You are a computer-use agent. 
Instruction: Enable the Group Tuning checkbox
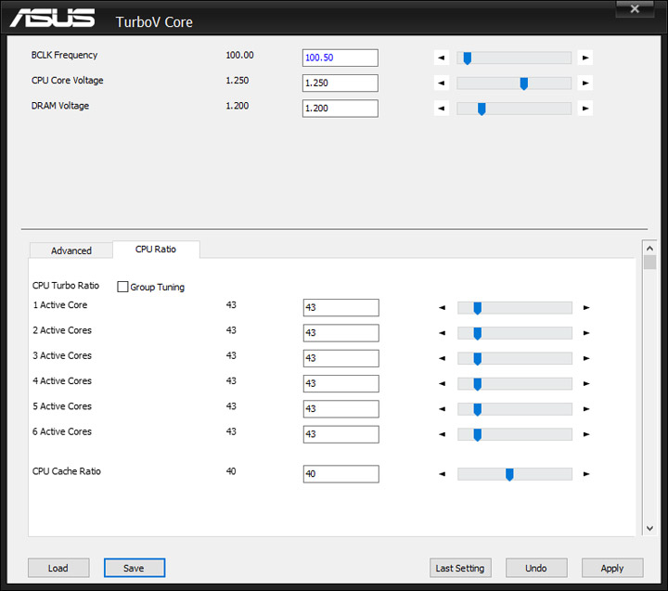click(122, 287)
